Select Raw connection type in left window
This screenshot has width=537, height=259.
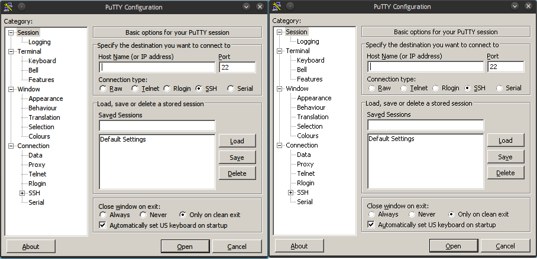pos(103,89)
